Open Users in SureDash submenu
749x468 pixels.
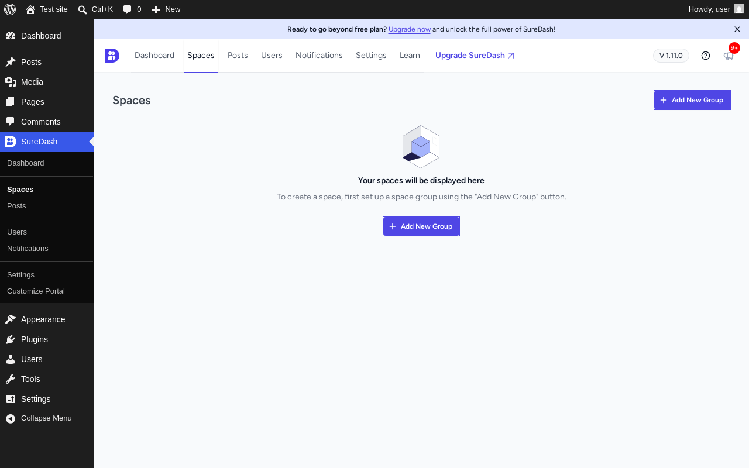pos(17,232)
